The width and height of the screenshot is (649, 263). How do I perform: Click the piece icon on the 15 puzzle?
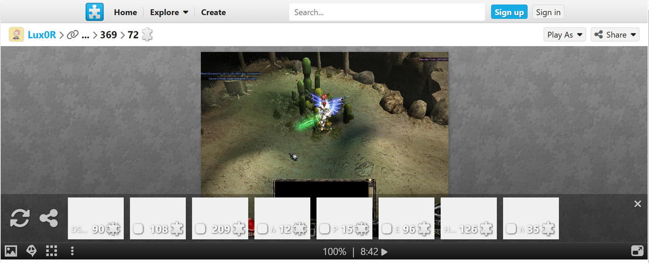click(361, 229)
